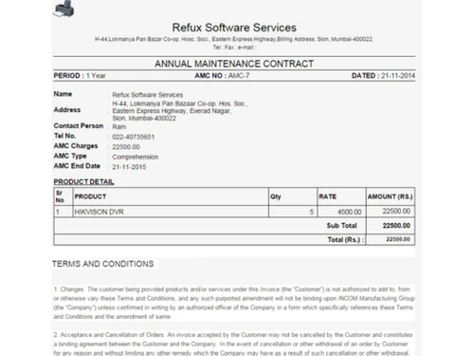Click address line 'Eastern Express Highway, Everad Nagar'
The height and width of the screenshot is (356, 474).
(172, 111)
